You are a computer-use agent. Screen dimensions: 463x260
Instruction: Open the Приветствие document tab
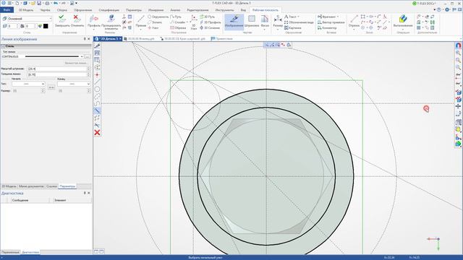222,38
